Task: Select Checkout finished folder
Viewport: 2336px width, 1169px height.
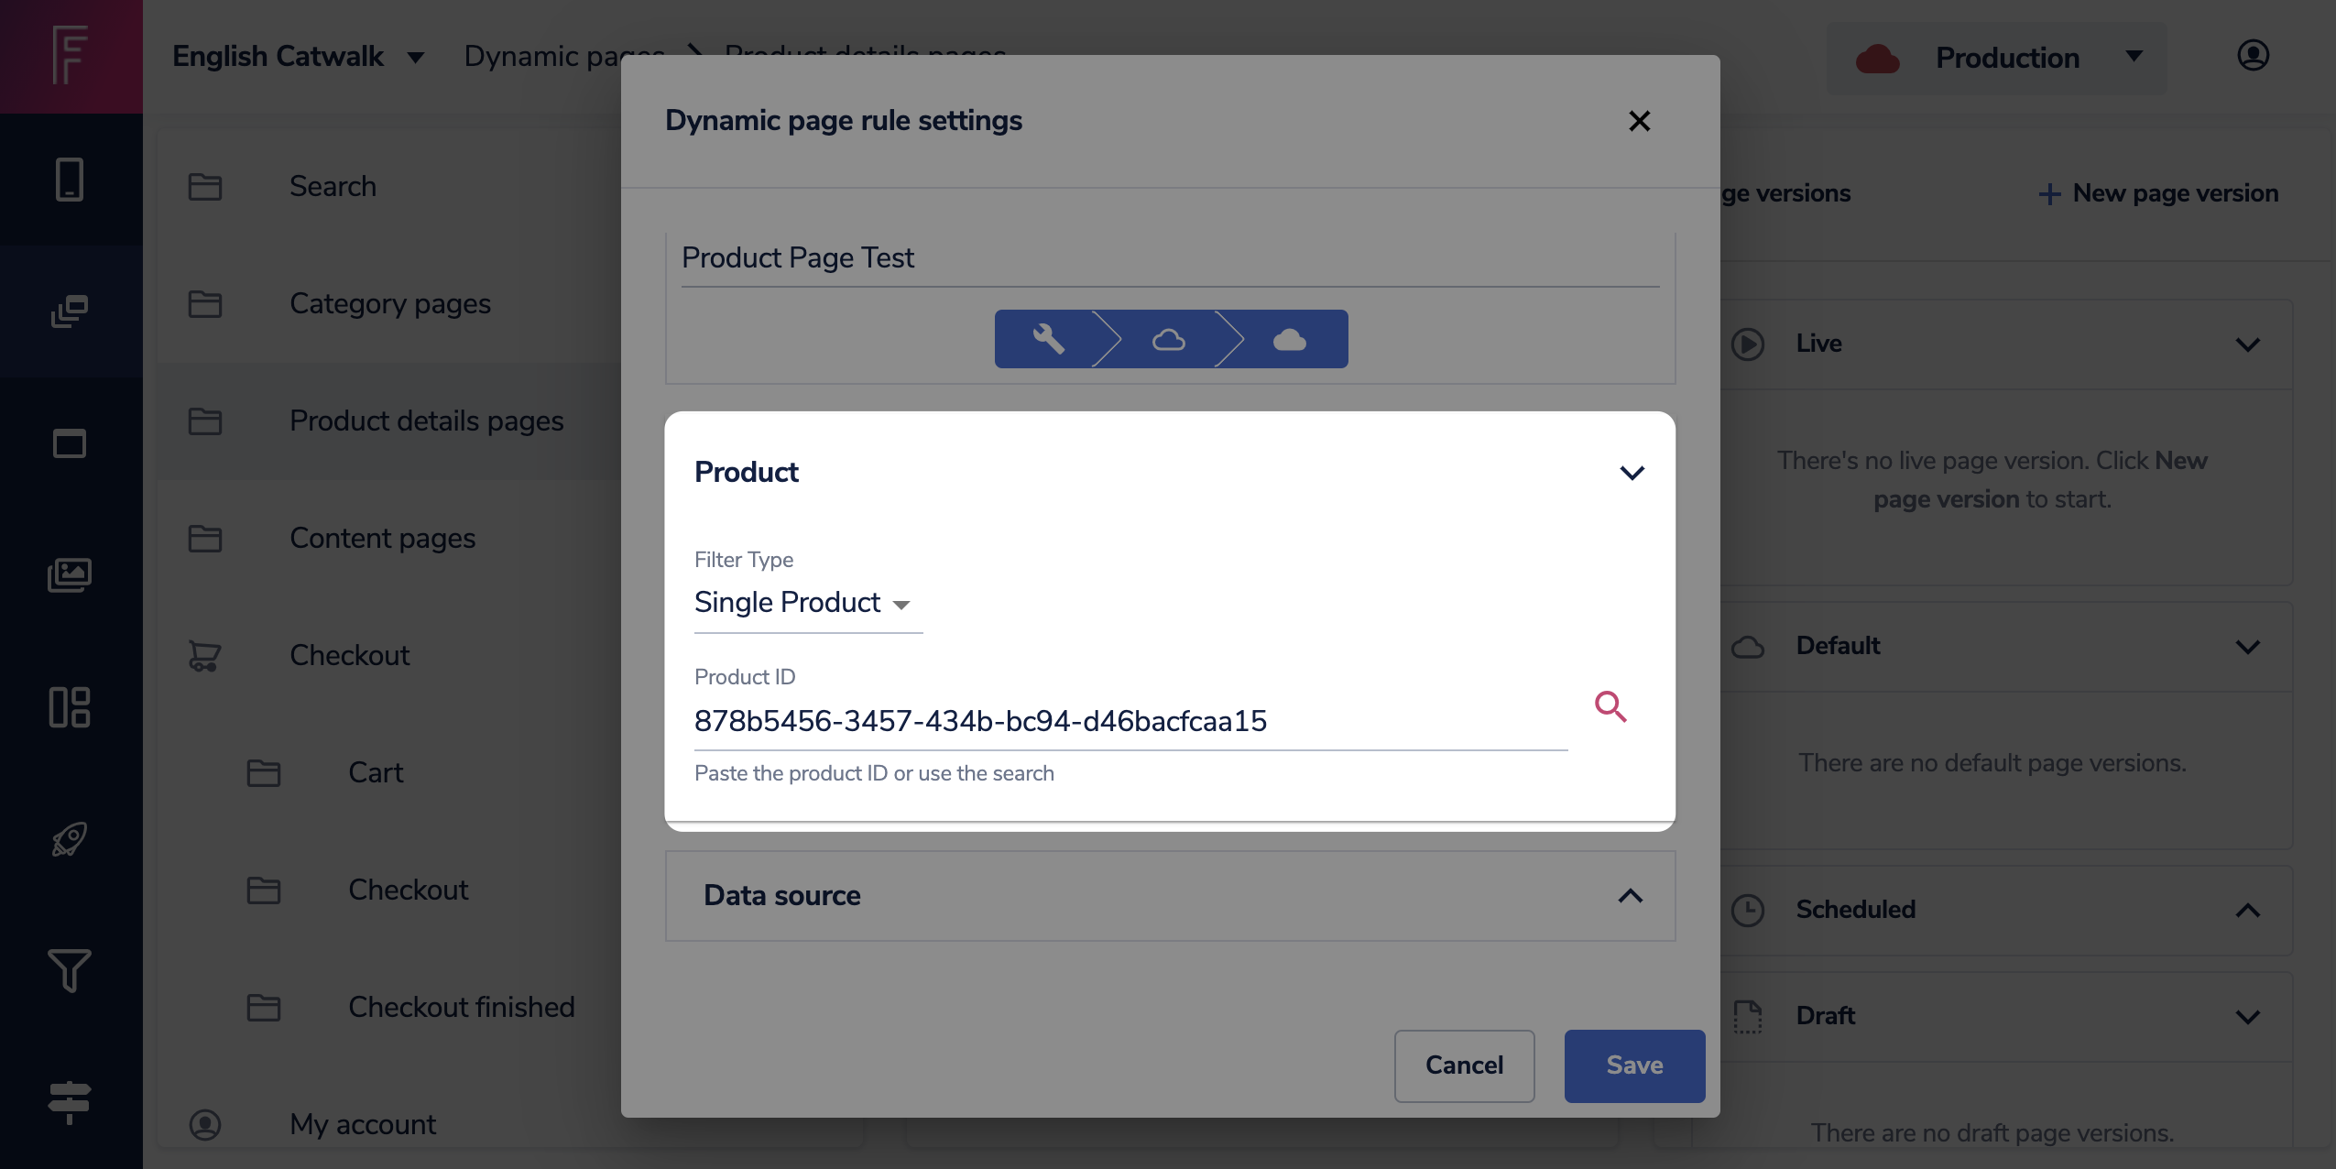Action: coord(461,1007)
